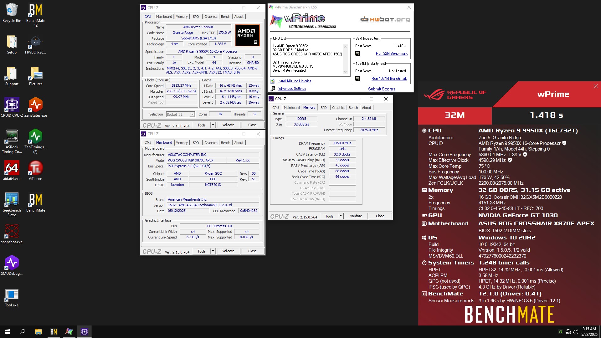Click Validate in Mainboard CPU-Z window
This screenshot has height=338, width=601.
(x=228, y=251)
